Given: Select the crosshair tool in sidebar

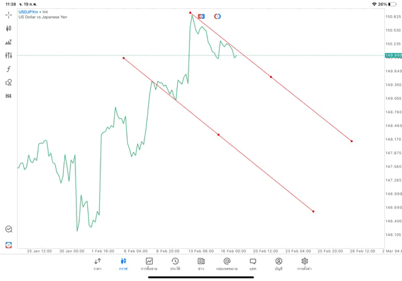Looking at the screenshot, I should [8, 14].
